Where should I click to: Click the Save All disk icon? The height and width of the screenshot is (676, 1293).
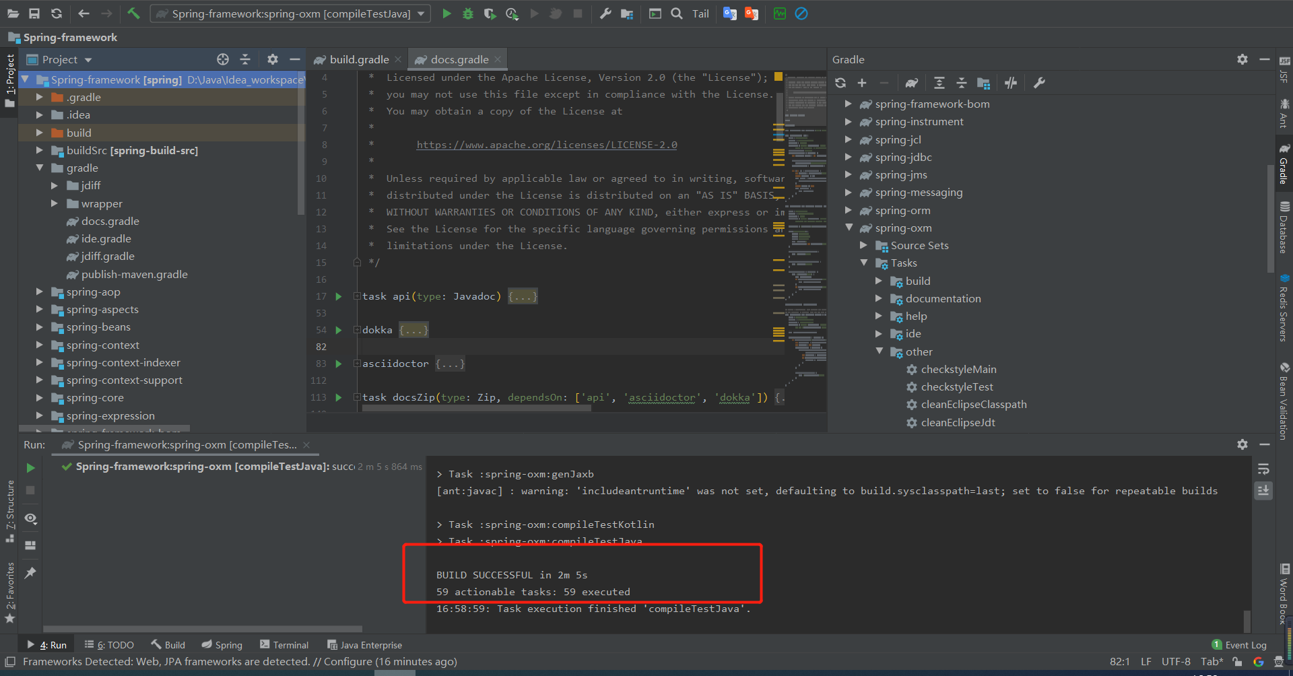click(34, 13)
